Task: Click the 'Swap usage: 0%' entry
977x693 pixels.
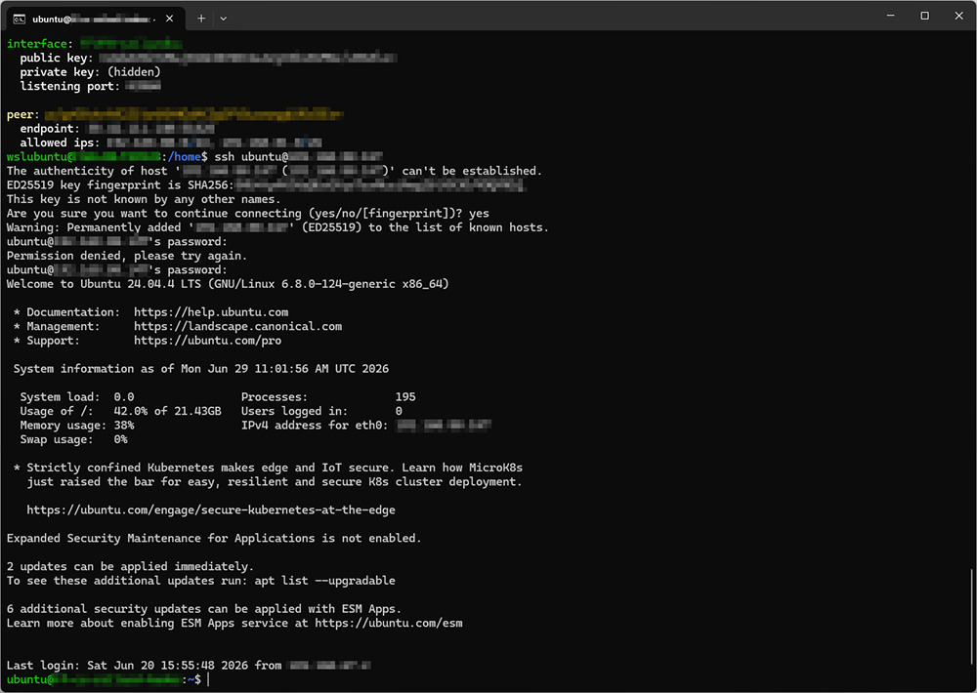Action: [73, 439]
